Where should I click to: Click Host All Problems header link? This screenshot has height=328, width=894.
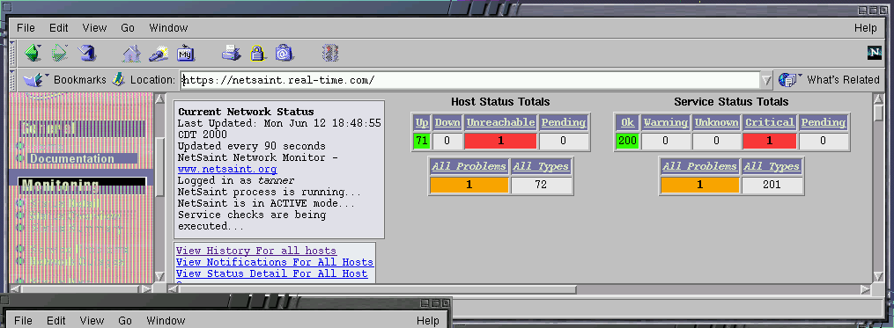pyautogui.click(x=469, y=166)
